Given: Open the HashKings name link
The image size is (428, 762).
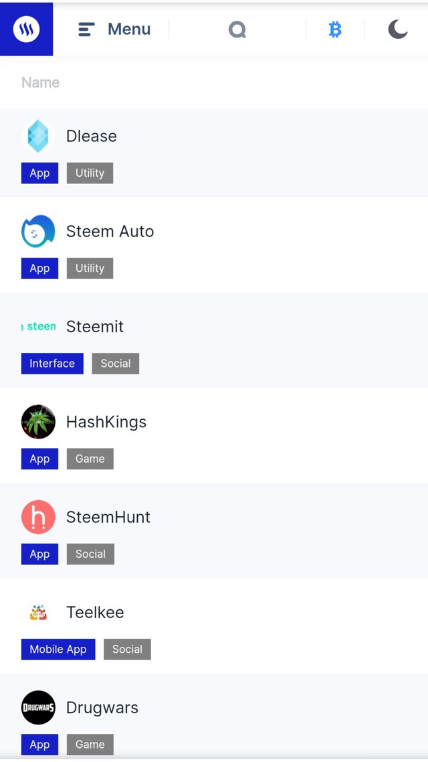Looking at the screenshot, I should [106, 422].
